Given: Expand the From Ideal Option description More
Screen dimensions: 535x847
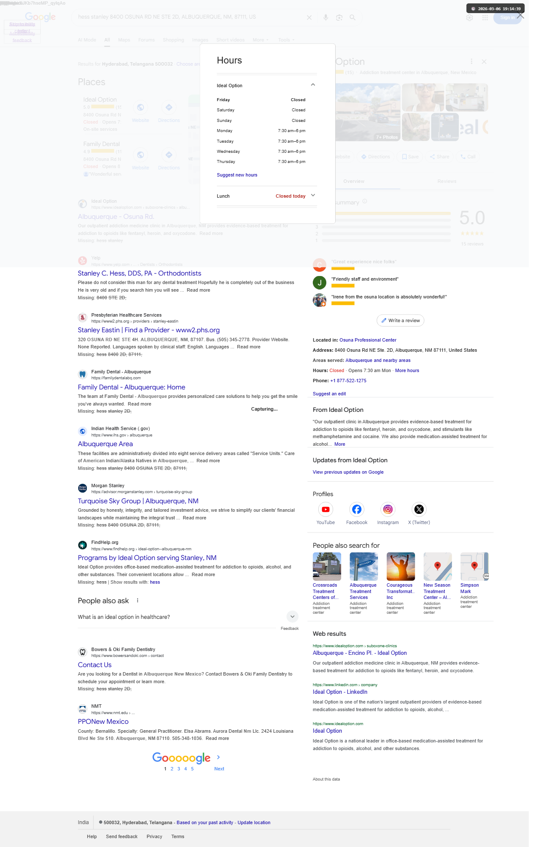Looking at the screenshot, I should coord(339,444).
